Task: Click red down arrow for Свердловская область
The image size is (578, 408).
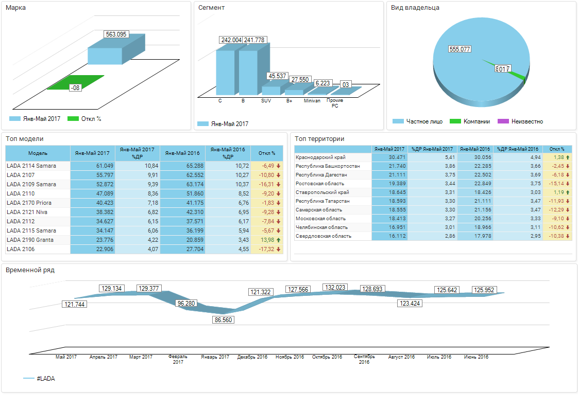Action: click(568, 236)
